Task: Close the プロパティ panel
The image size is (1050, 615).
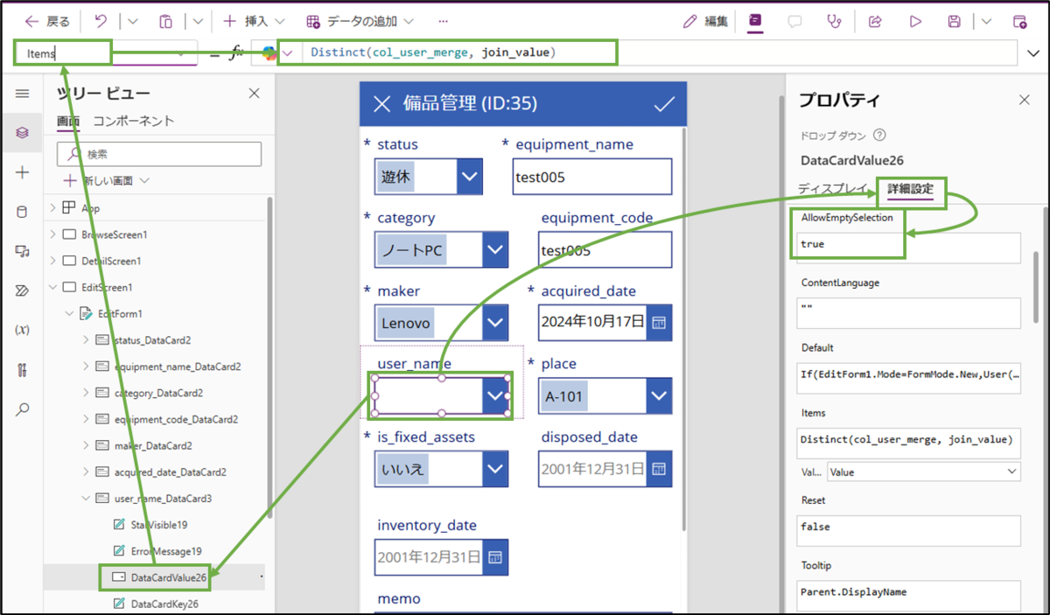Action: point(1025,100)
